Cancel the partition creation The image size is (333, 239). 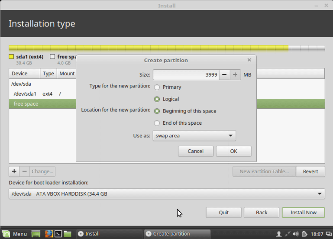196,151
